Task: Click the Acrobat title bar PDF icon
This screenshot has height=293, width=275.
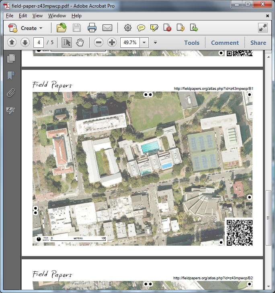Action: click(7, 6)
